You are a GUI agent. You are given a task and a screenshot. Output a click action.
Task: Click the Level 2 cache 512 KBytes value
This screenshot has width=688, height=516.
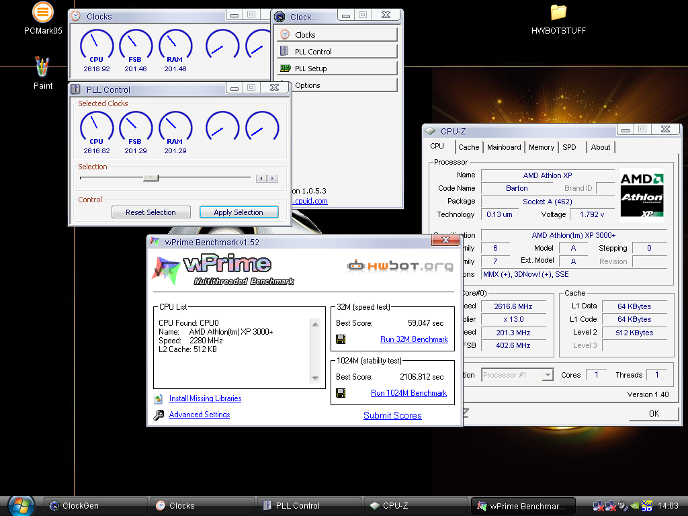[x=634, y=333]
